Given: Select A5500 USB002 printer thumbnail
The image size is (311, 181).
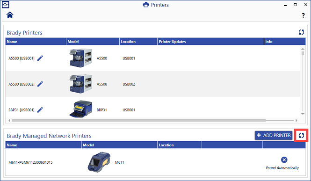Looking at the screenshot, I should click(81, 84).
